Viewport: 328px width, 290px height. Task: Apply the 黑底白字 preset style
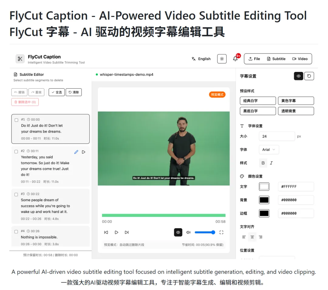coord(258,111)
